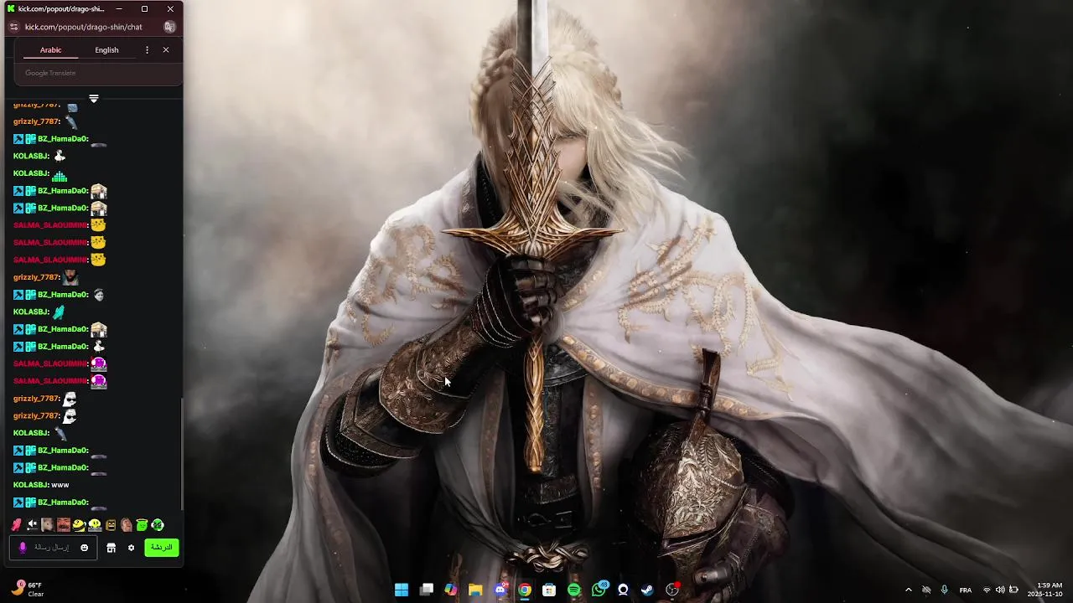Viewport: 1073px width, 603px height.
Task: Open the Kick chat shop icon
Action: pos(111,548)
